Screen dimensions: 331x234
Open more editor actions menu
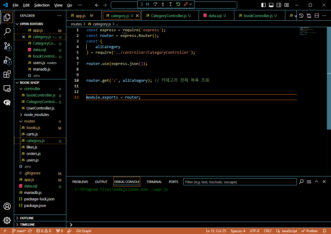click(324, 16)
